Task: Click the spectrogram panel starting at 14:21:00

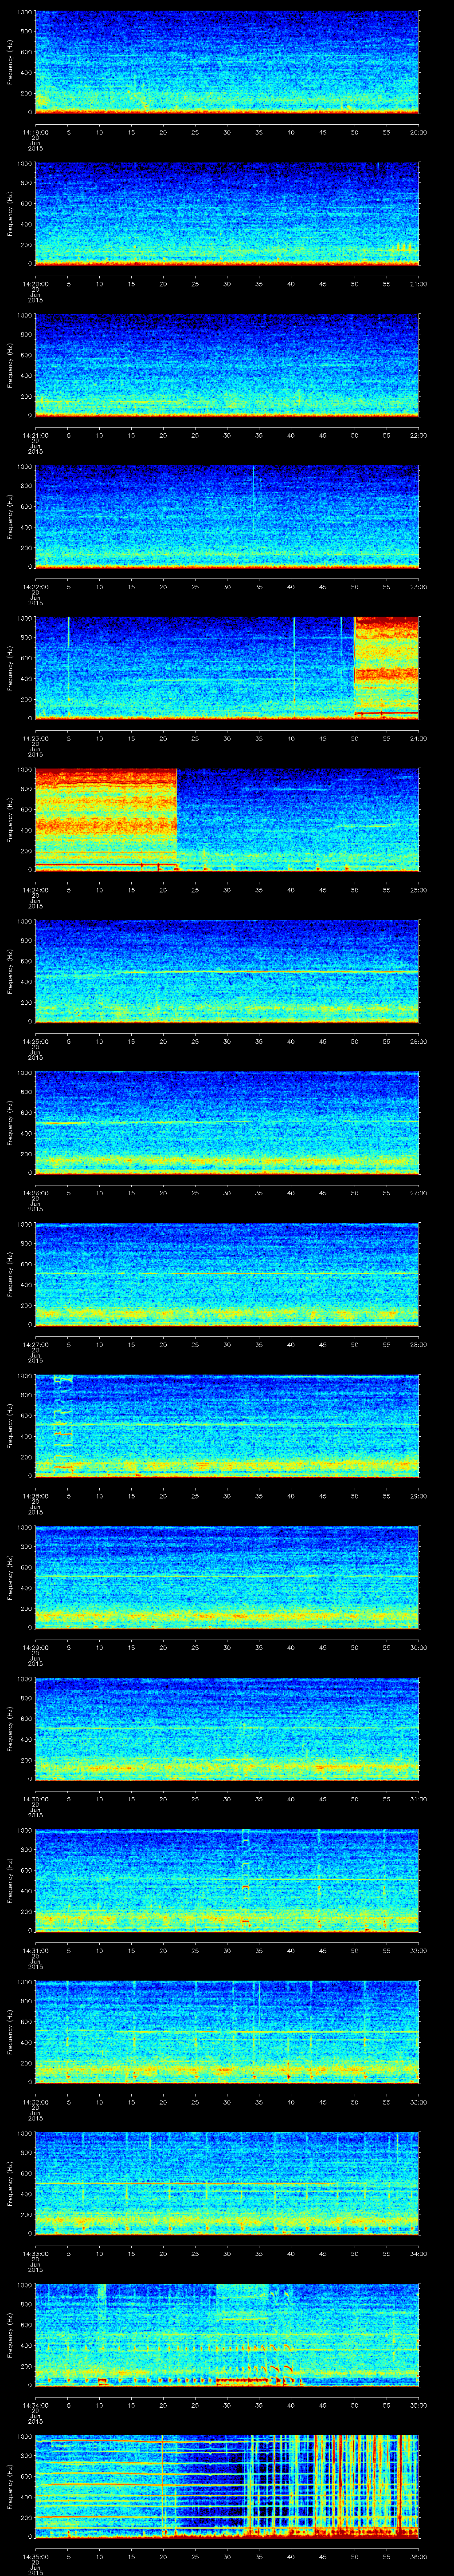Action: point(227,365)
